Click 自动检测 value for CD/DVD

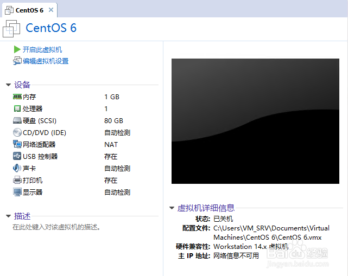click(117, 132)
